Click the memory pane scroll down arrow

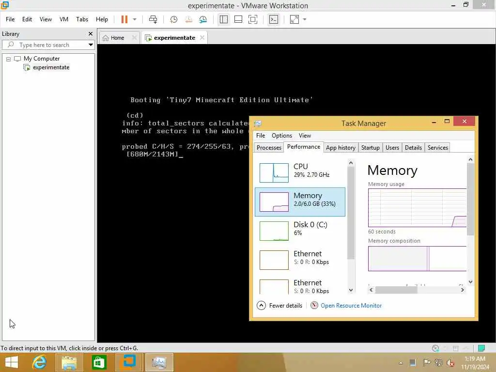470,281
